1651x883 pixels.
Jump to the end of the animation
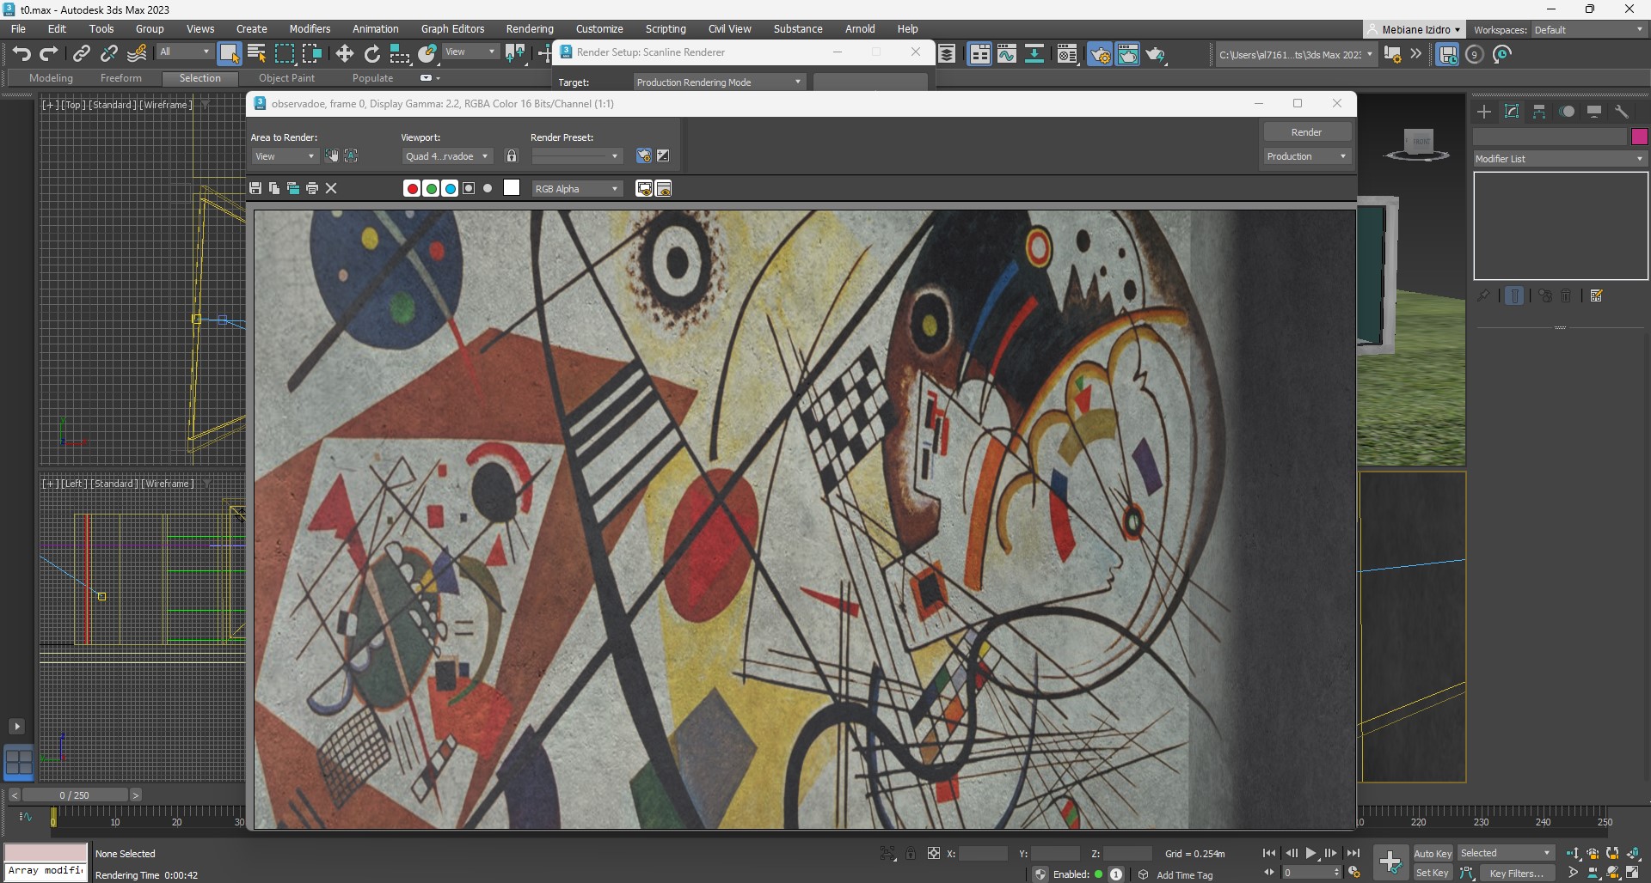1353,853
